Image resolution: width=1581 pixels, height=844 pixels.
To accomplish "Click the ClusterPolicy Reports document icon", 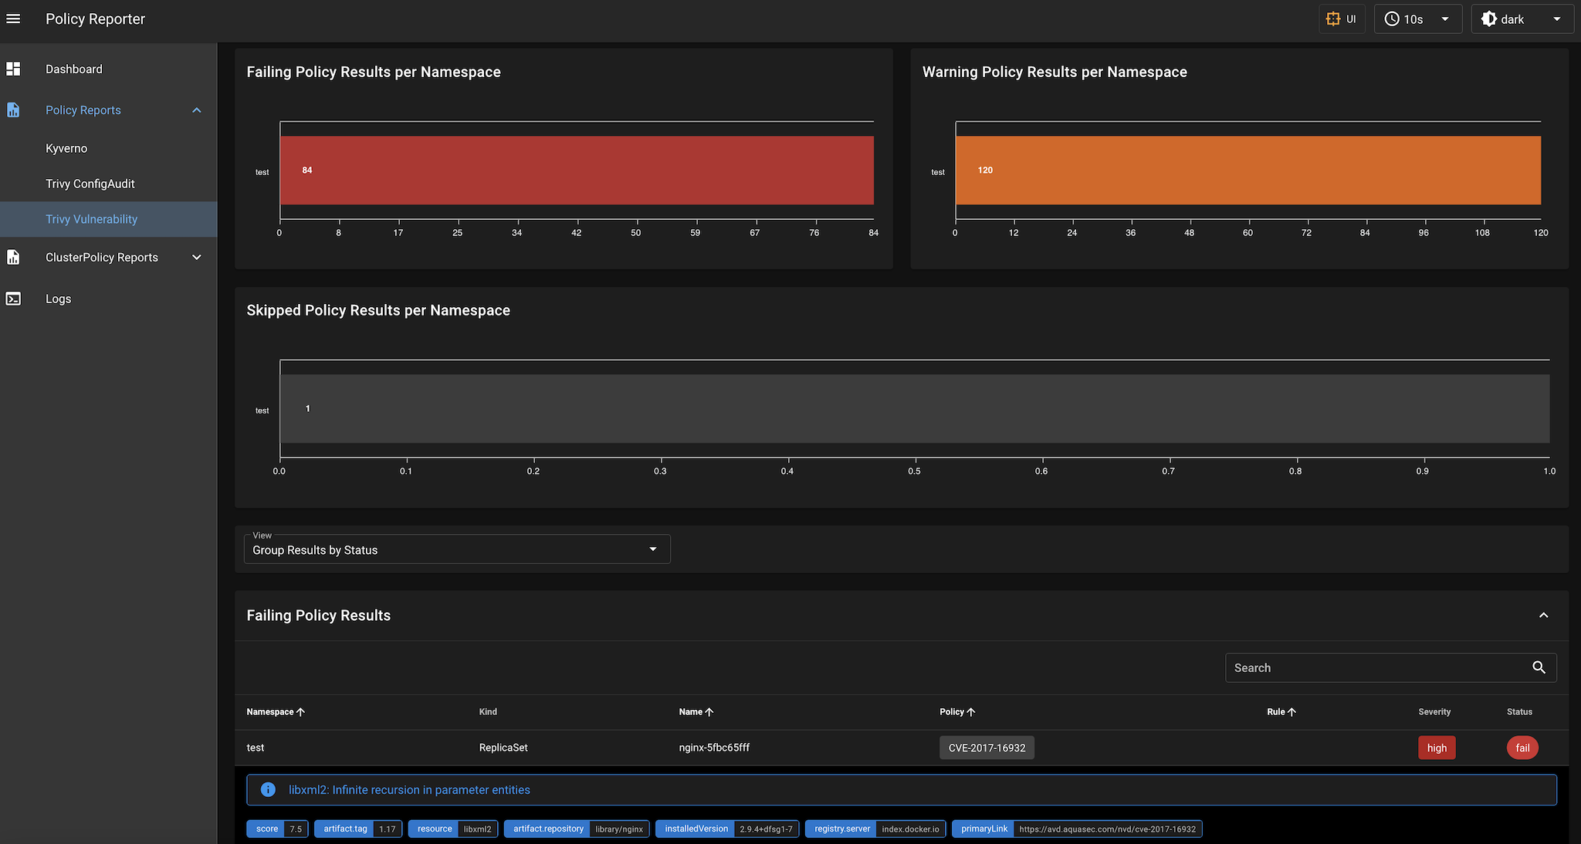I will (x=14, y=257).
